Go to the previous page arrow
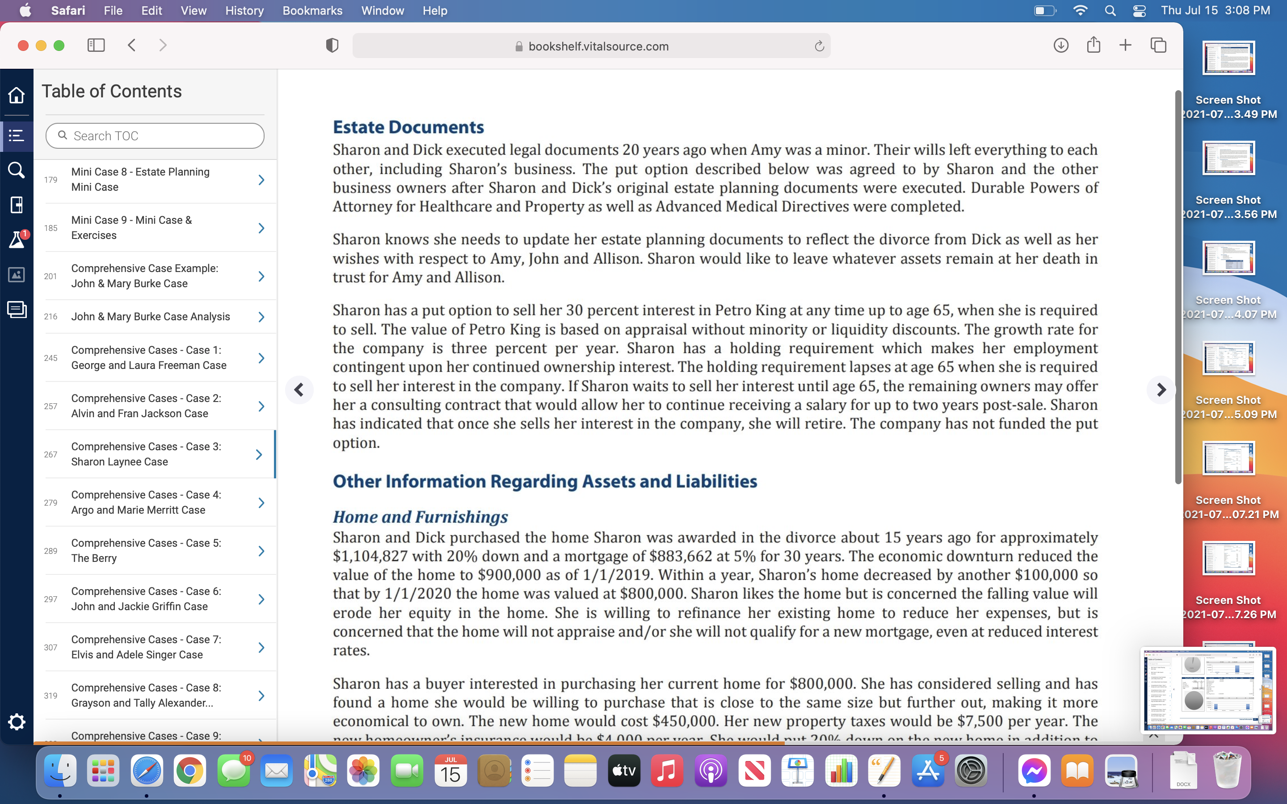Image resolution: width=1287 pixels, height=804 pixels. click(299, 390)
